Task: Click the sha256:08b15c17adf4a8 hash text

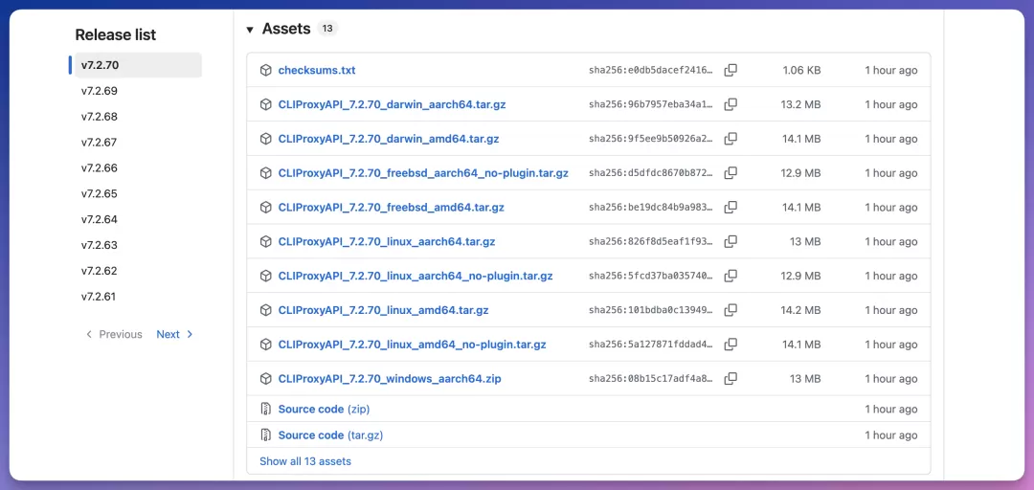Action: [651, 379]
